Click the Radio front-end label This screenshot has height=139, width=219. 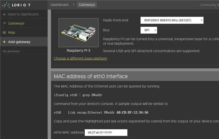click(x=116, y=20)
